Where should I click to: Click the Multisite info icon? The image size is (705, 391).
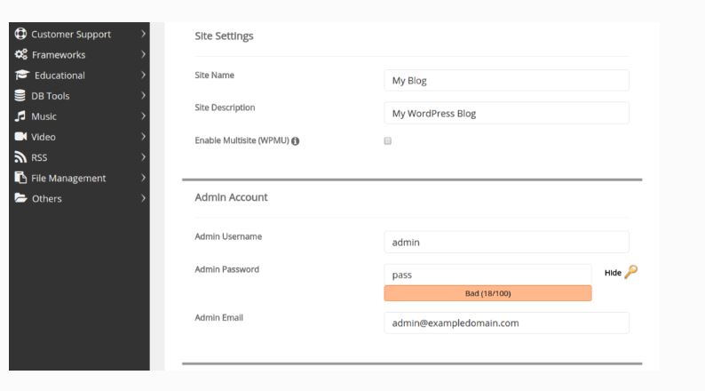click(295, 140)
